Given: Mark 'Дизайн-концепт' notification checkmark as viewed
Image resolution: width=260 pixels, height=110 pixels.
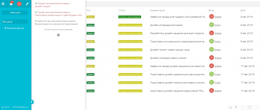Looking at the screenshot, I should (36, 3).
